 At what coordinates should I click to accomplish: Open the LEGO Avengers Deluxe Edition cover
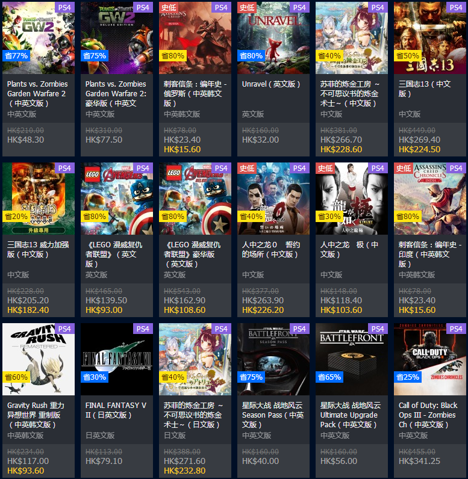(195, 199)
